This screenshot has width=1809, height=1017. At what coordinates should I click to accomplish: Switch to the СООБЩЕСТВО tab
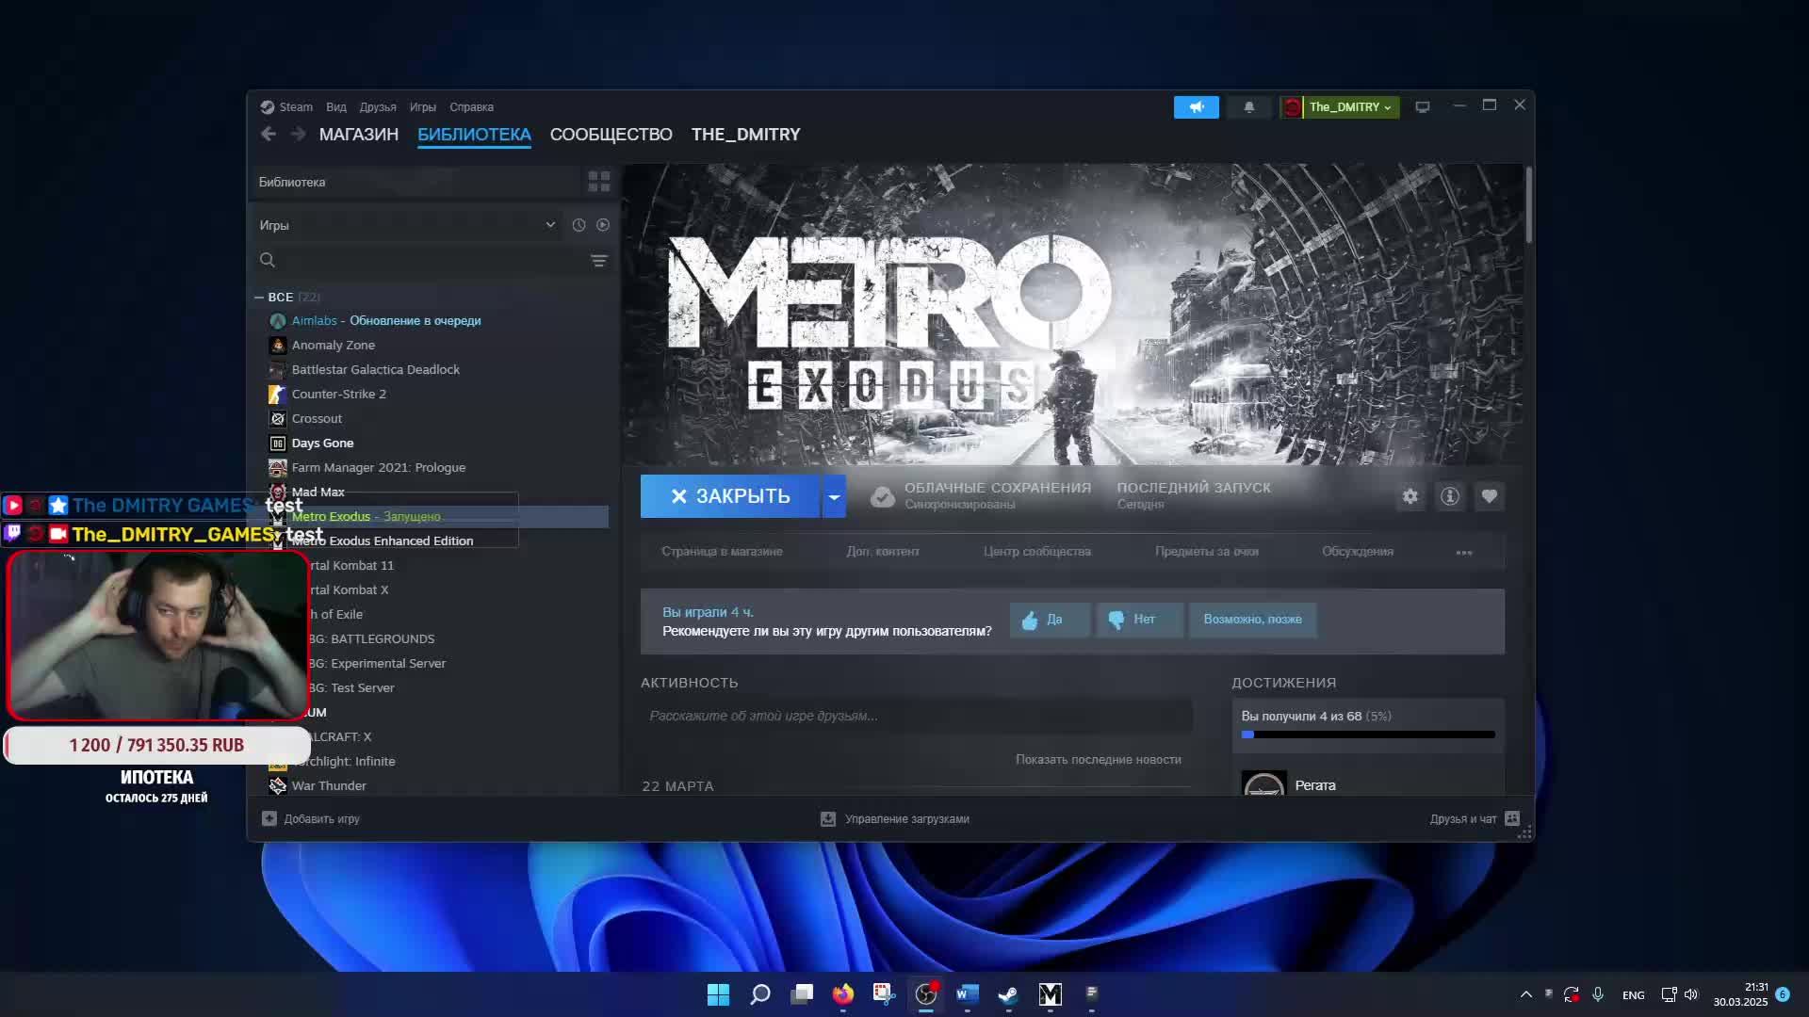pos(611,134)
